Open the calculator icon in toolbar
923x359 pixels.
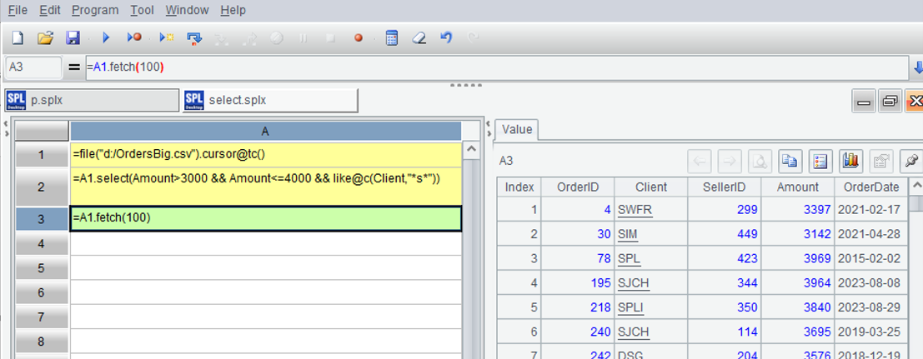(x=391, y=38)
